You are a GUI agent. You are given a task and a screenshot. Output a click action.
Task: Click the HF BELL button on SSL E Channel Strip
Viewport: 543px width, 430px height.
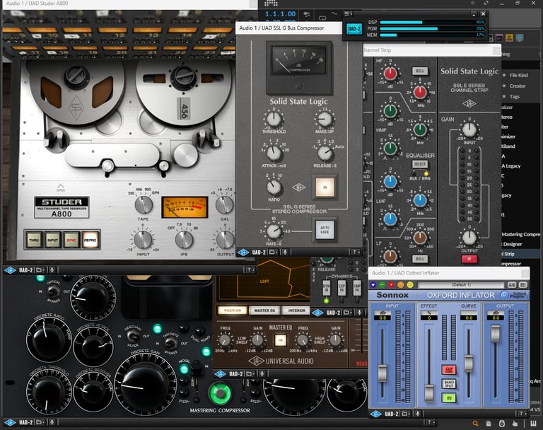coord(420,71)
